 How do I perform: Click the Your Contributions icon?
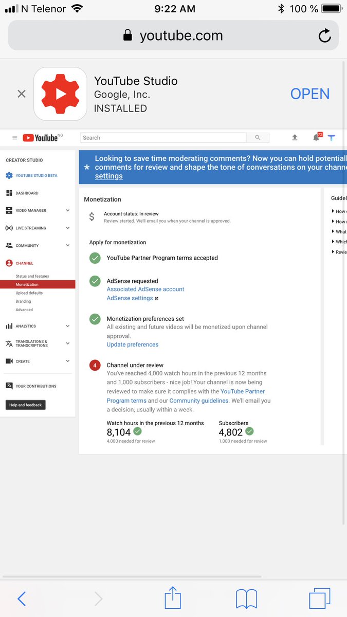pyautogui.click(x=9, y=386)
